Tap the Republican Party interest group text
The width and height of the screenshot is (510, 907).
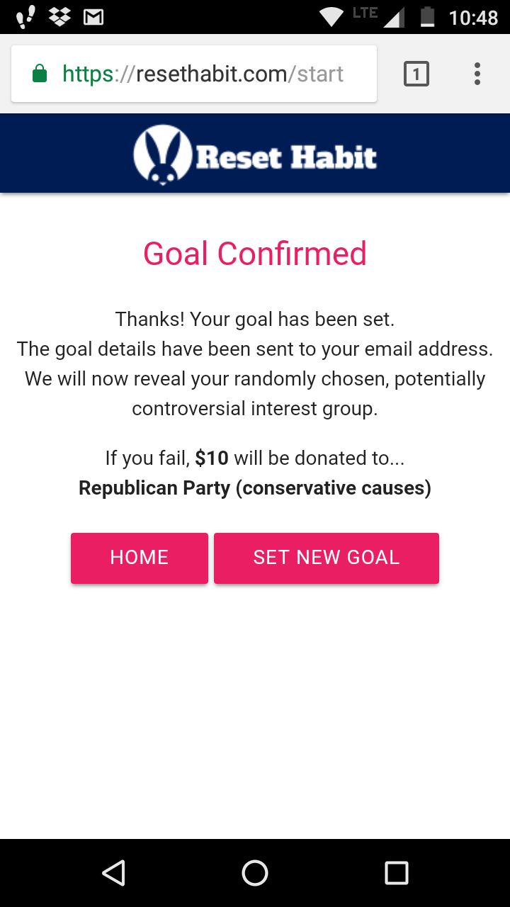(x=255, y=488)
